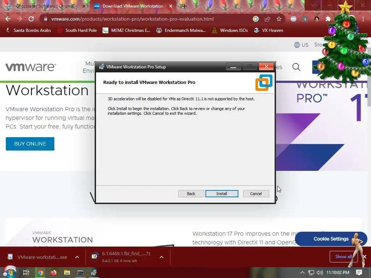Open Cookie Settings

click(x=331, y=239)
